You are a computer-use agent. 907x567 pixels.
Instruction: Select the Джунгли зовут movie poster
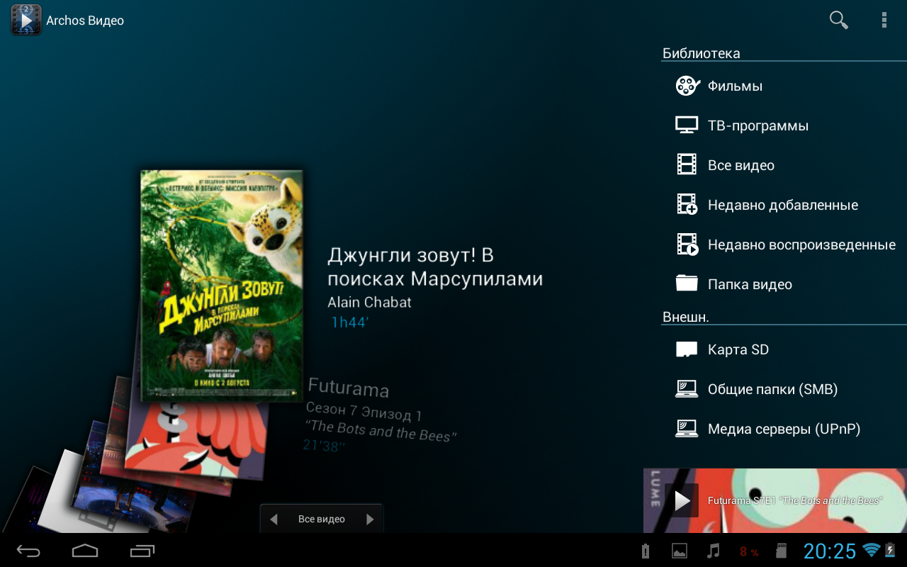[221, 285]
